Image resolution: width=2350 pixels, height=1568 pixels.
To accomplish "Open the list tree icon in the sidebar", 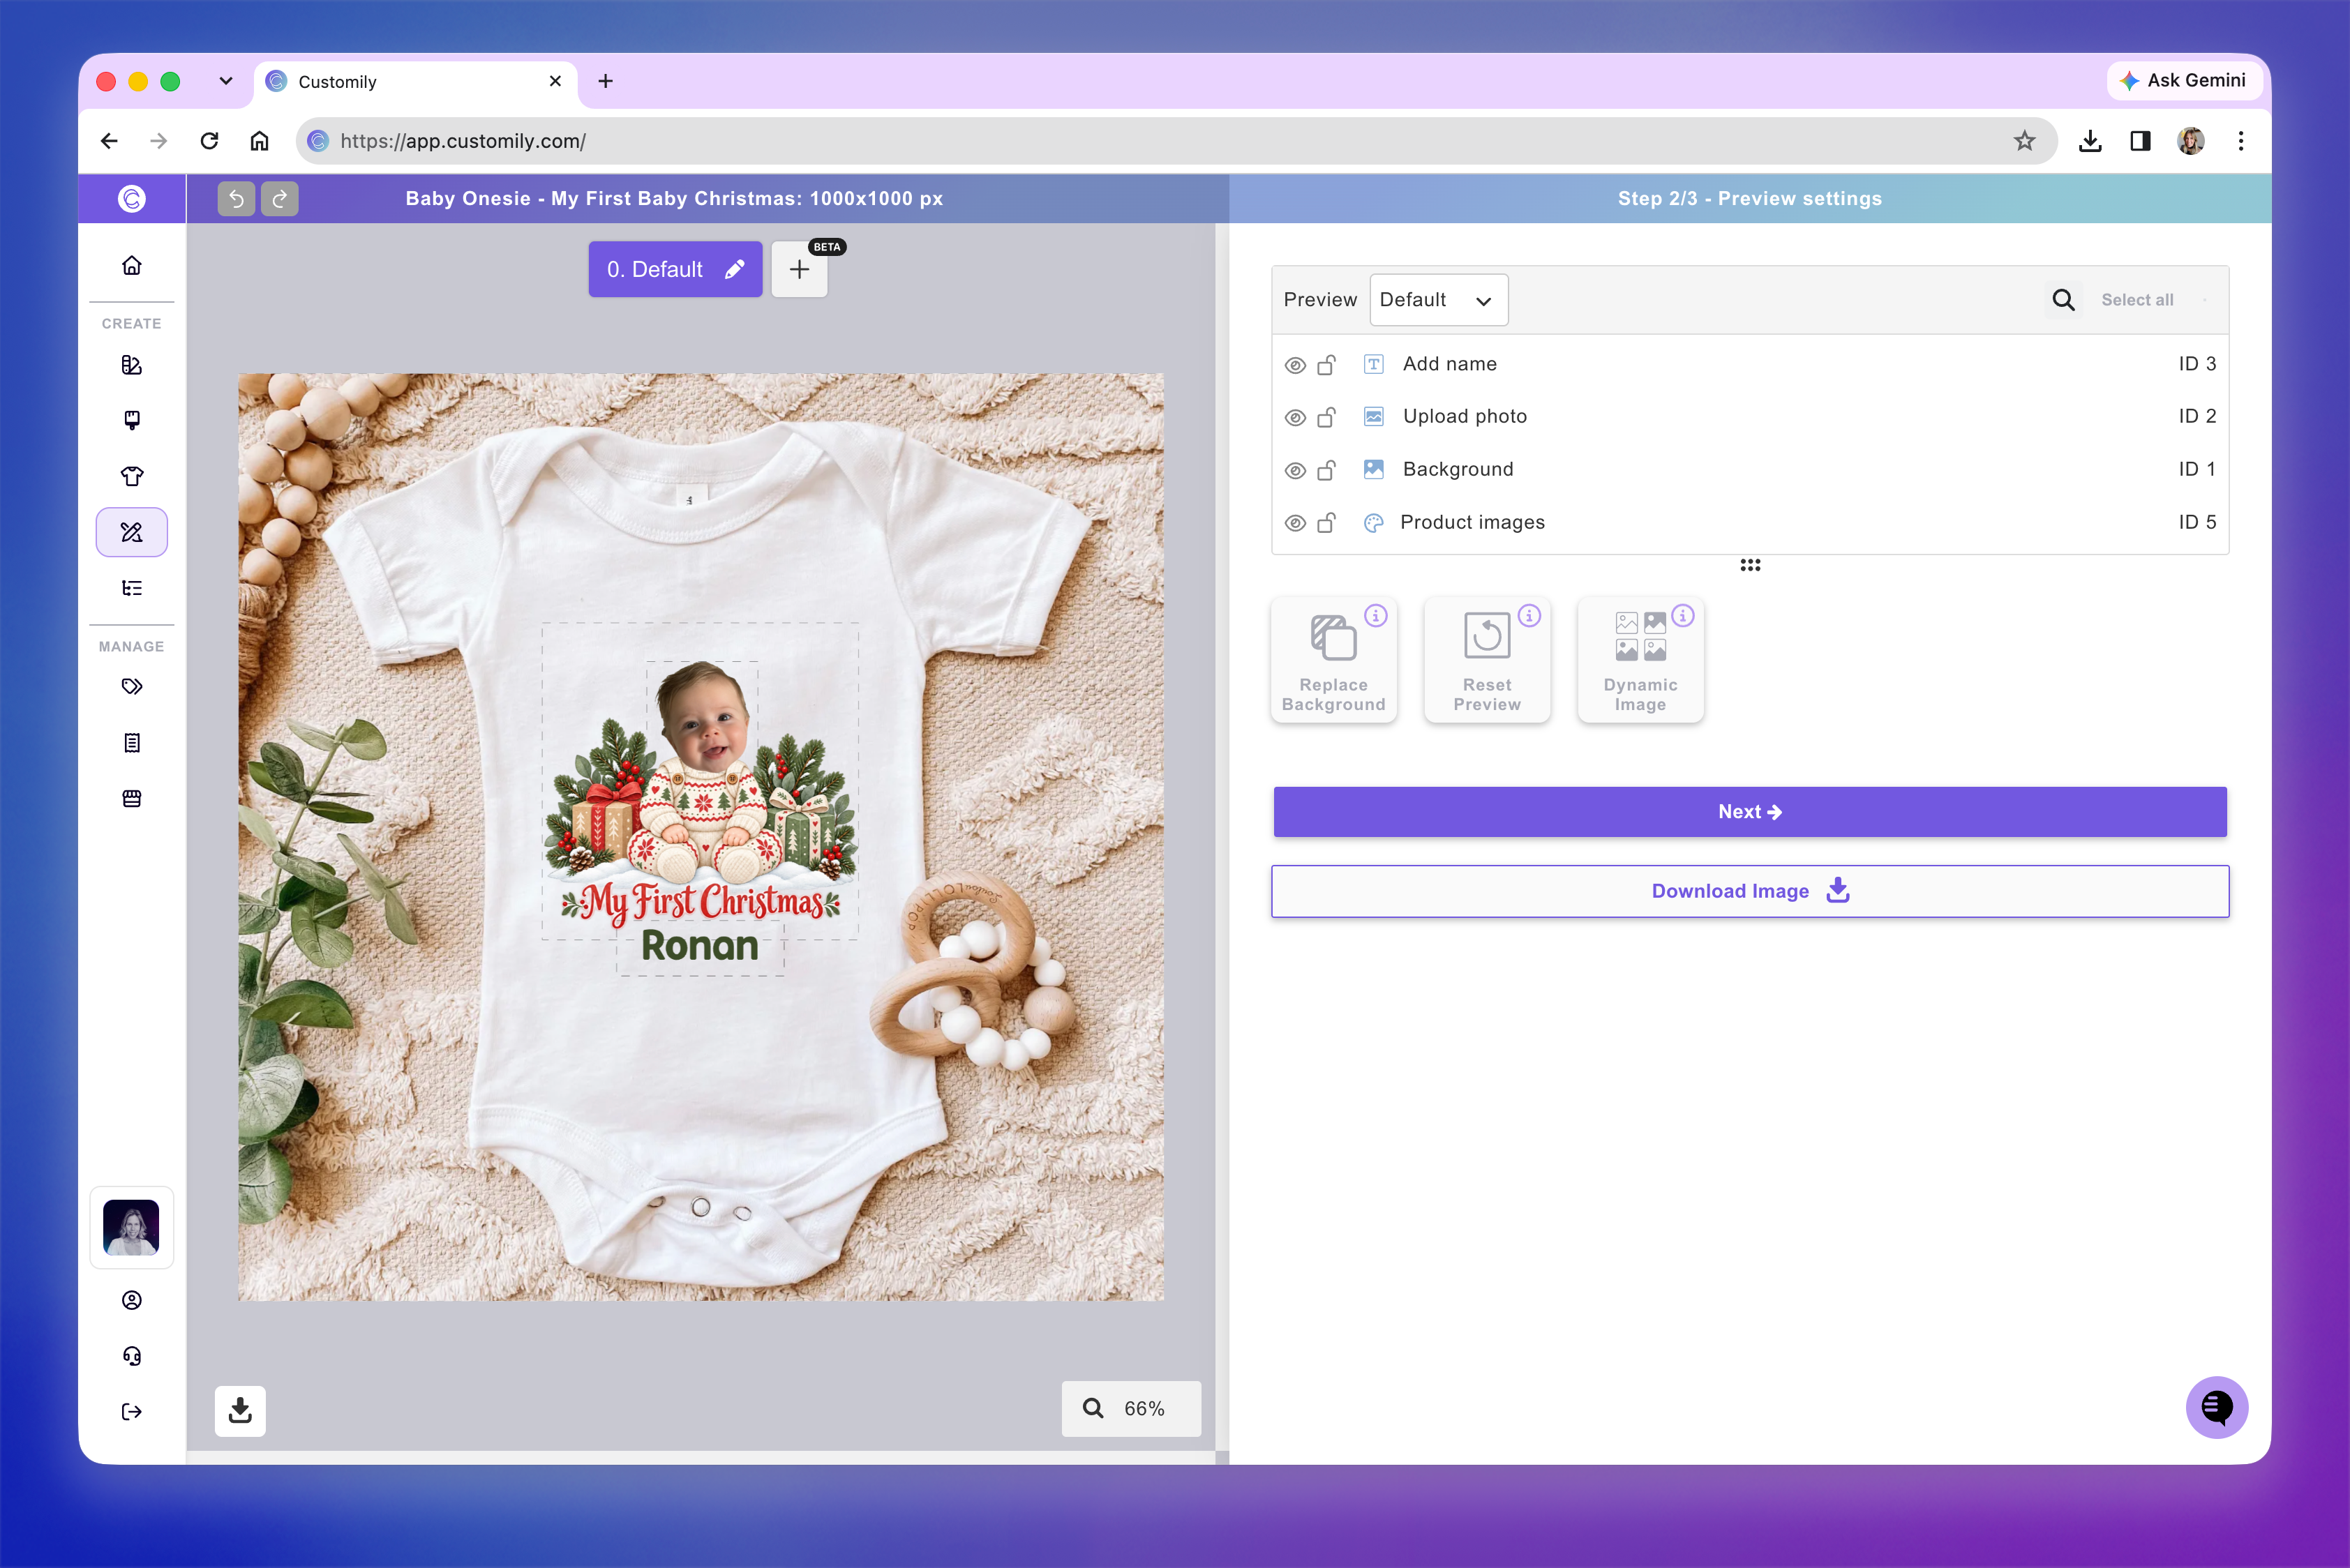I will point(131,588).
